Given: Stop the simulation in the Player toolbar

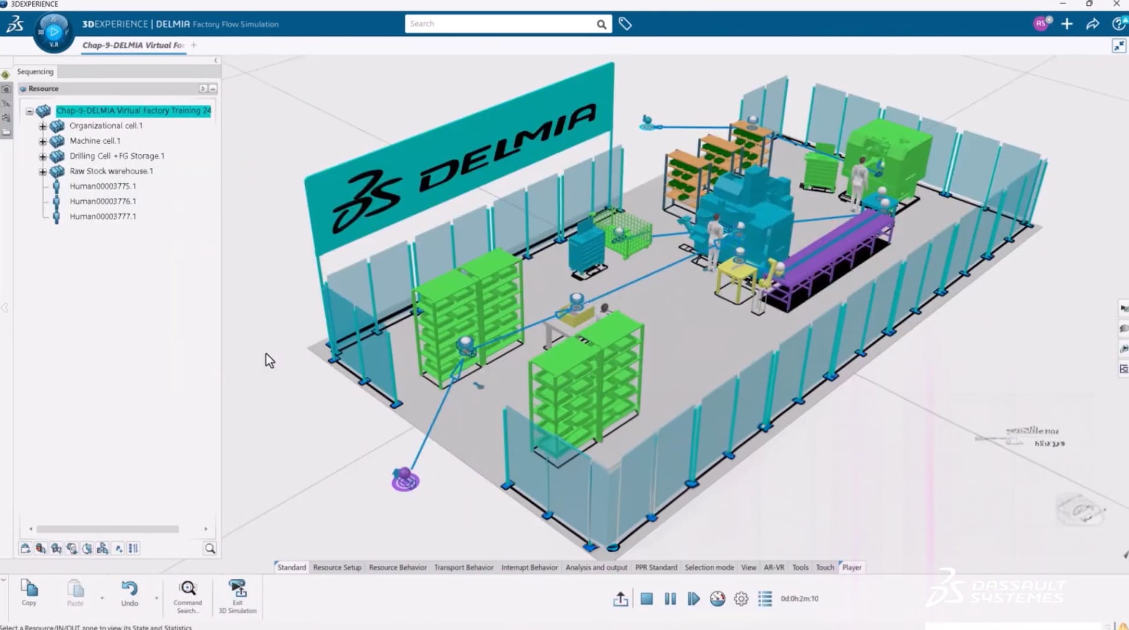Looking at the screenshot, I should (x=646, y=599).
